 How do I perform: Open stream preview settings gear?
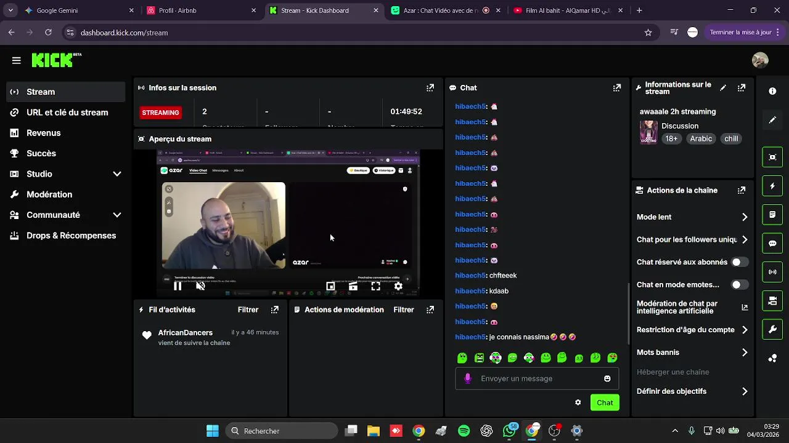(x=398, y=286)
